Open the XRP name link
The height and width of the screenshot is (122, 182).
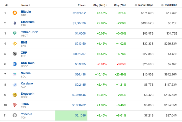pos(24,53)
